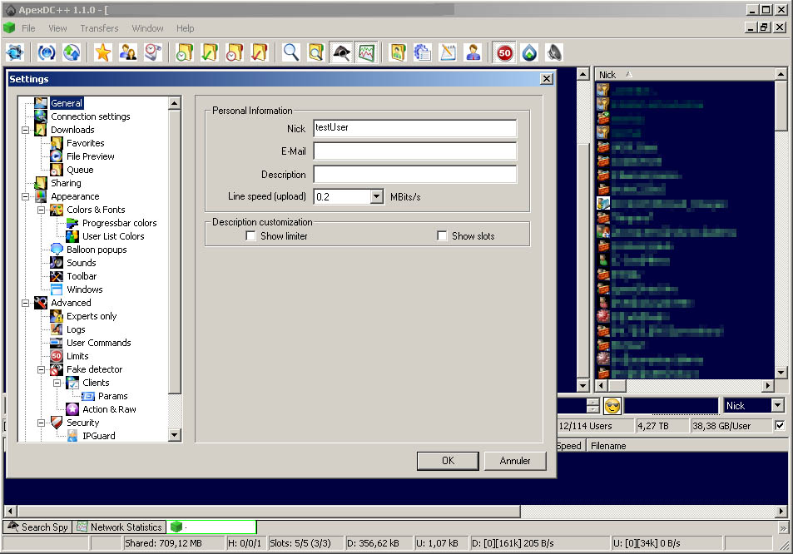Open Public Hubs from the toolbar globe icon
The width and height of the screenshot is (793, 554).
coord(15,52)
